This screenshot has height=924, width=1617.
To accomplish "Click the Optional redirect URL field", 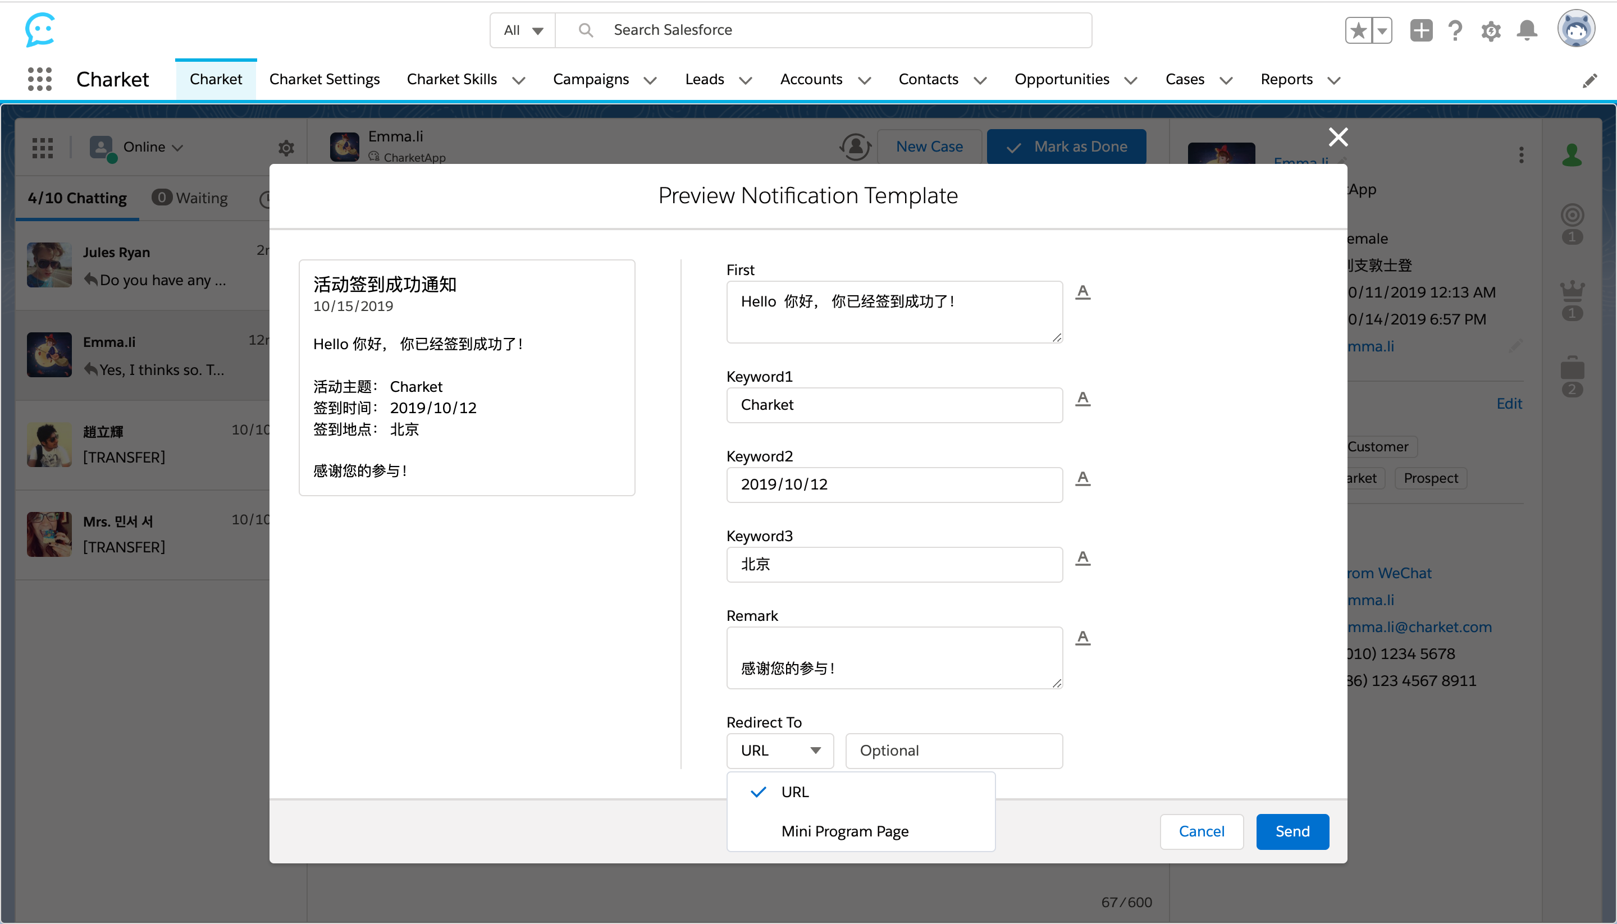I will pos(954,751).
